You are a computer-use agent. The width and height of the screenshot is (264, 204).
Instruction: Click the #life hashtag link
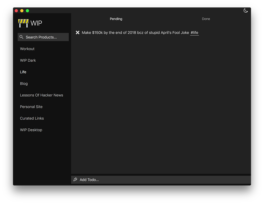(194, 33)
